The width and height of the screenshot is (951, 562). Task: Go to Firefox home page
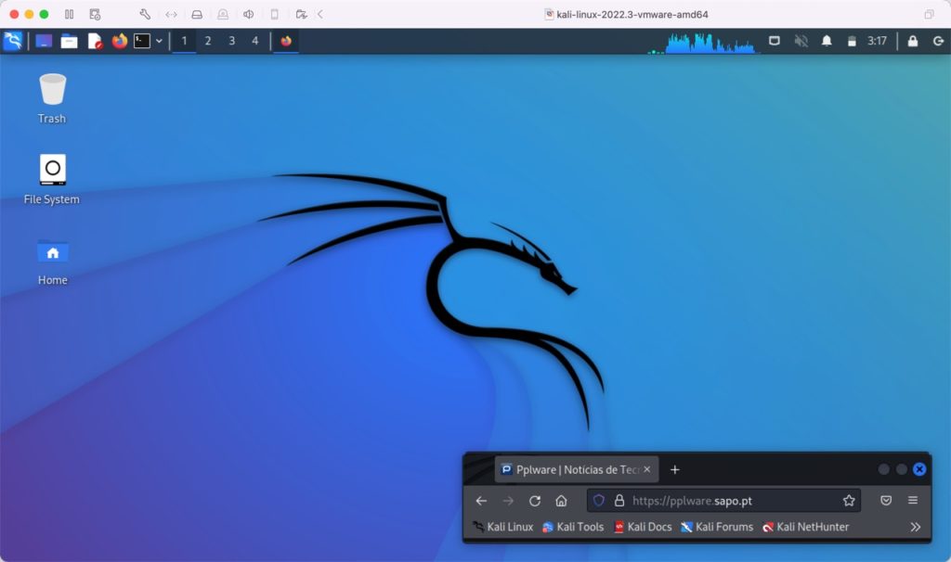tap(561, 501)
